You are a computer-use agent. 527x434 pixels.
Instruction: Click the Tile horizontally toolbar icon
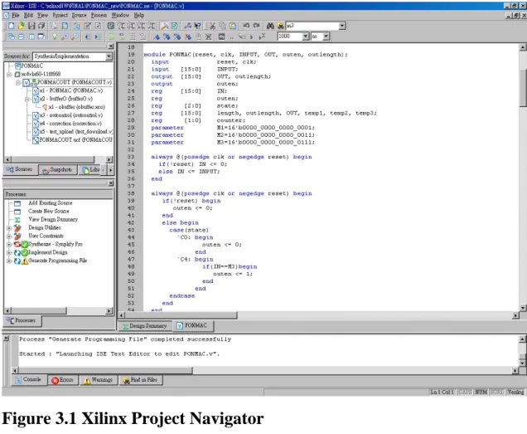point(22,37)
